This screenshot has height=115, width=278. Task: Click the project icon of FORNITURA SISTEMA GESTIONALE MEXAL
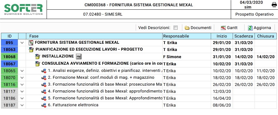(x=31, y=43)
